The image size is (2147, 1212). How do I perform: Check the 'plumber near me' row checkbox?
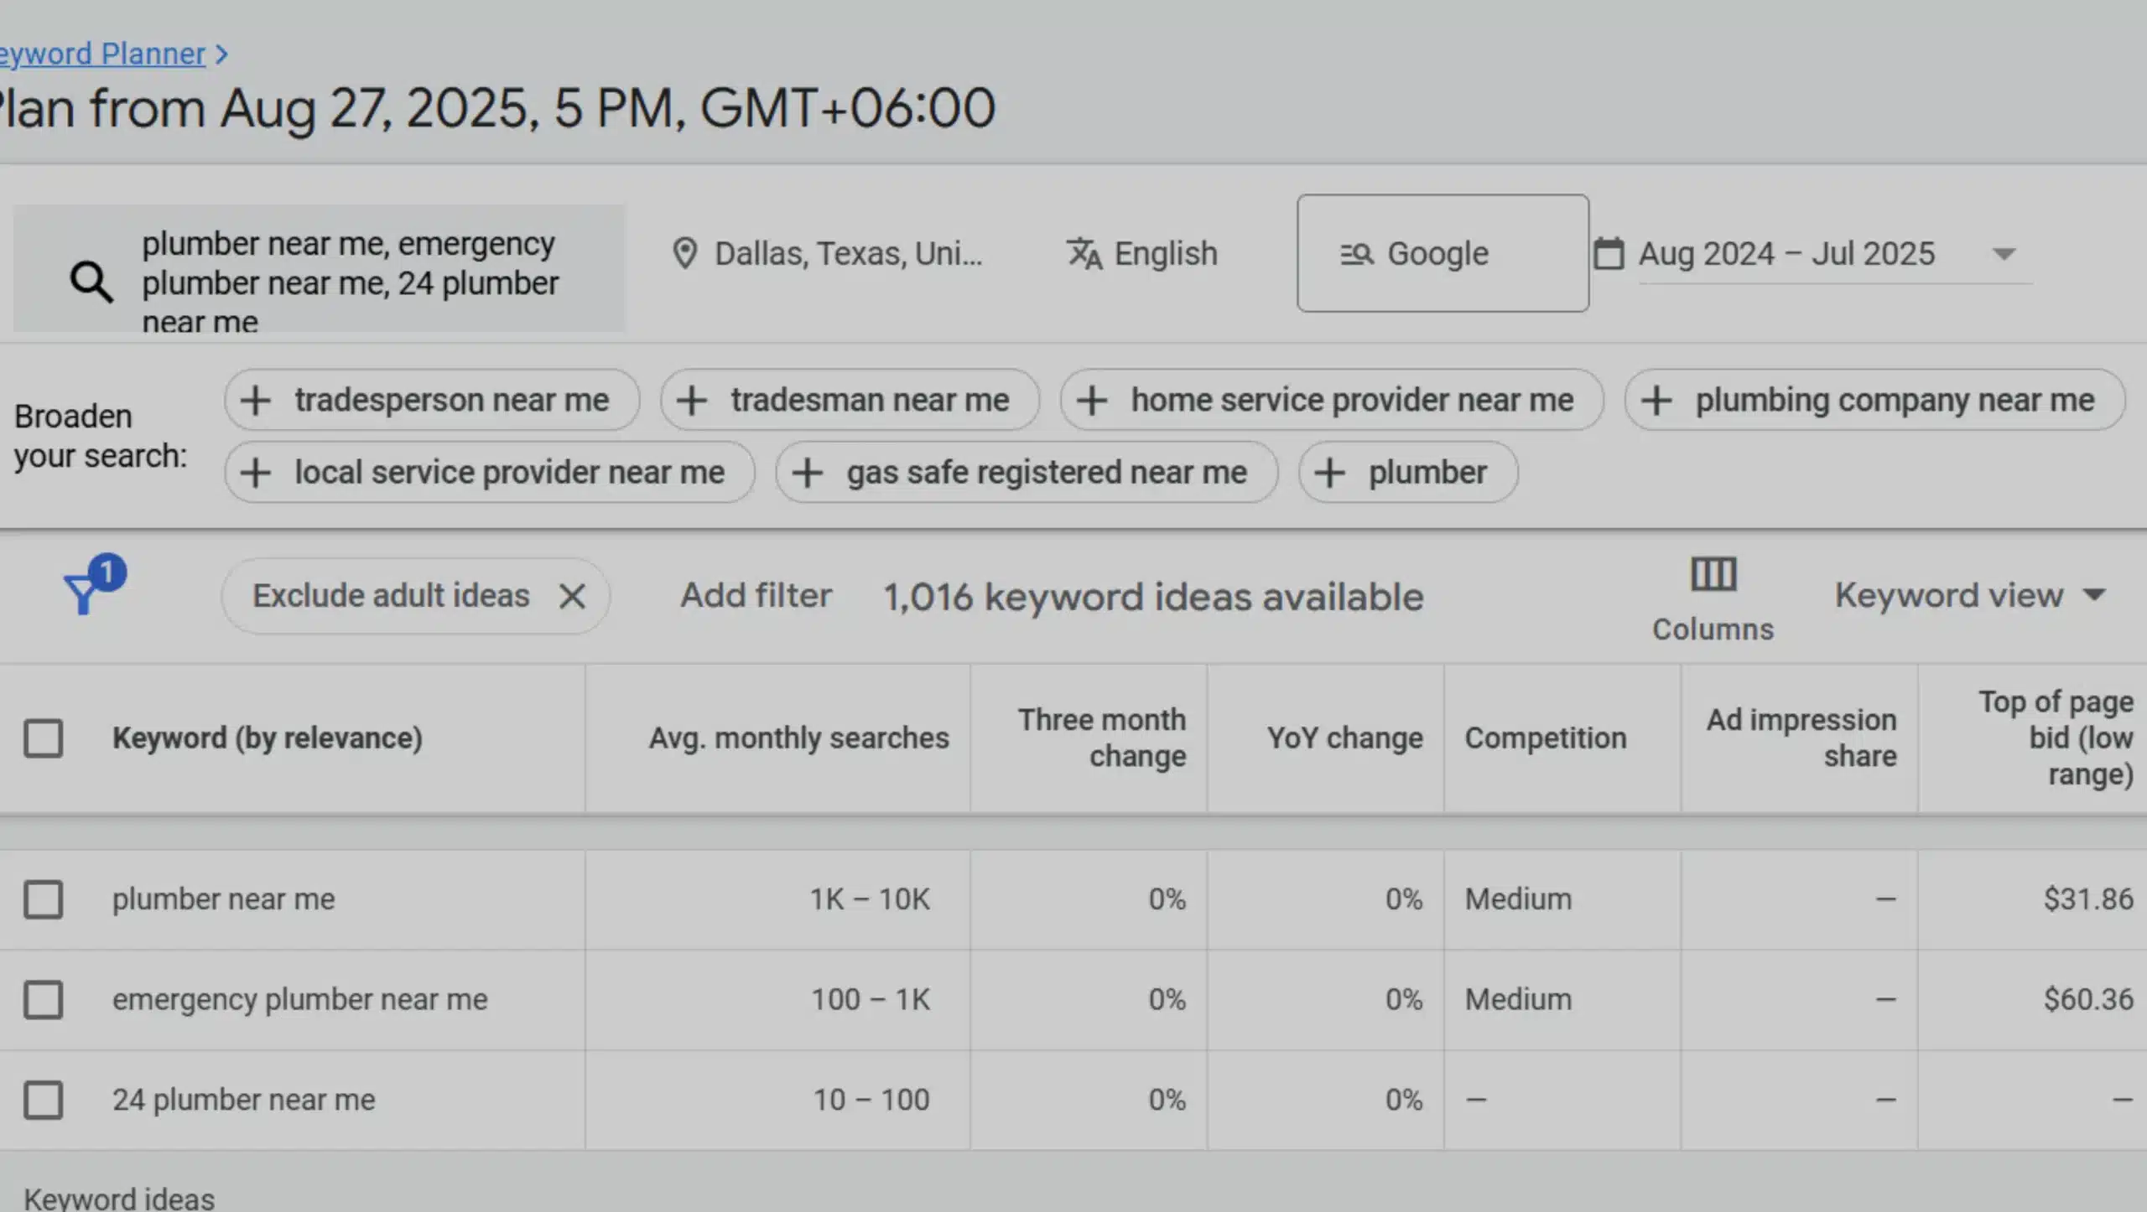(44, 899)
